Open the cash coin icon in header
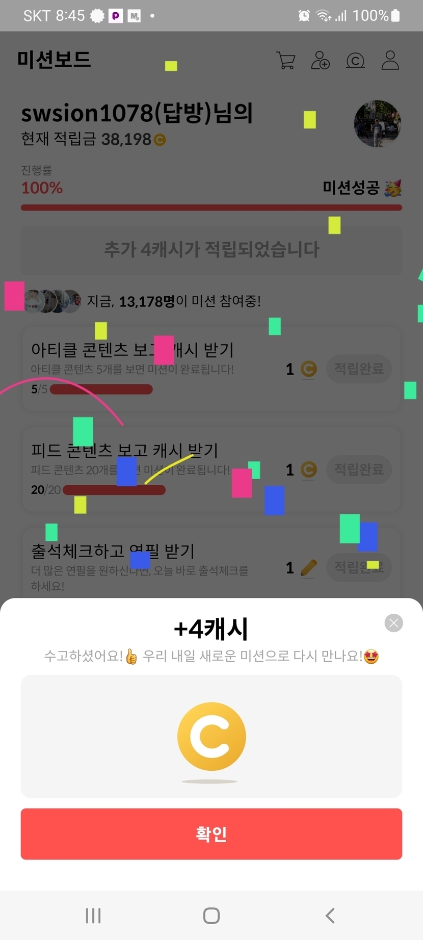The width and height of the screenshot is (423, 940). 355,61
